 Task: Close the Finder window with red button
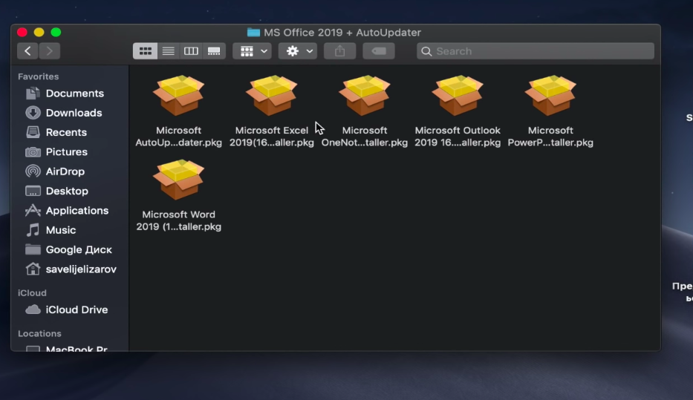click(x=22, y=32)
